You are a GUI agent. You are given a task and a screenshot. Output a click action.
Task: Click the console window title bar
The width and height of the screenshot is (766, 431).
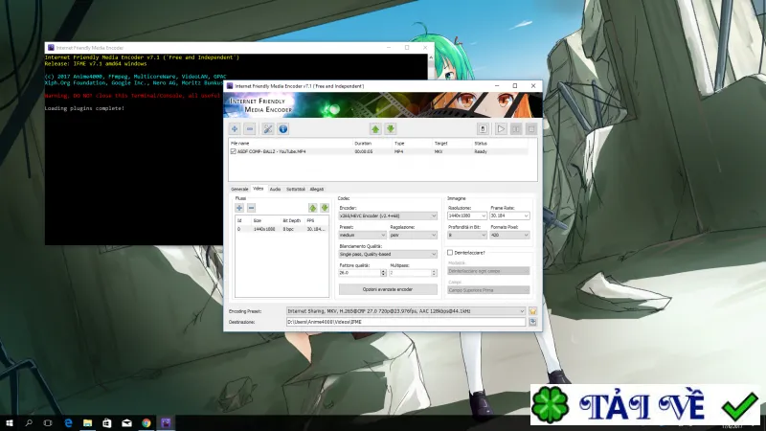pyautogui.click(x=214, y=47)
